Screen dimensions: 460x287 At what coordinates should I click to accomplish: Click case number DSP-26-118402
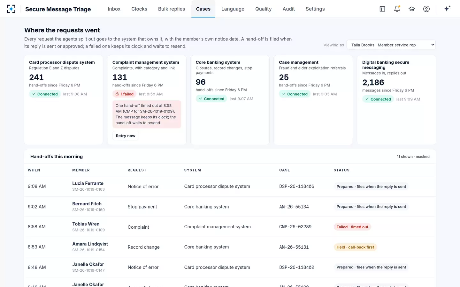tap(297, 267)
